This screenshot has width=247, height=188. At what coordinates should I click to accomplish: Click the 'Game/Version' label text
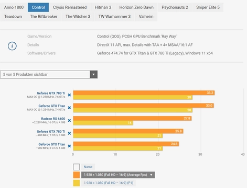(39, 37)
